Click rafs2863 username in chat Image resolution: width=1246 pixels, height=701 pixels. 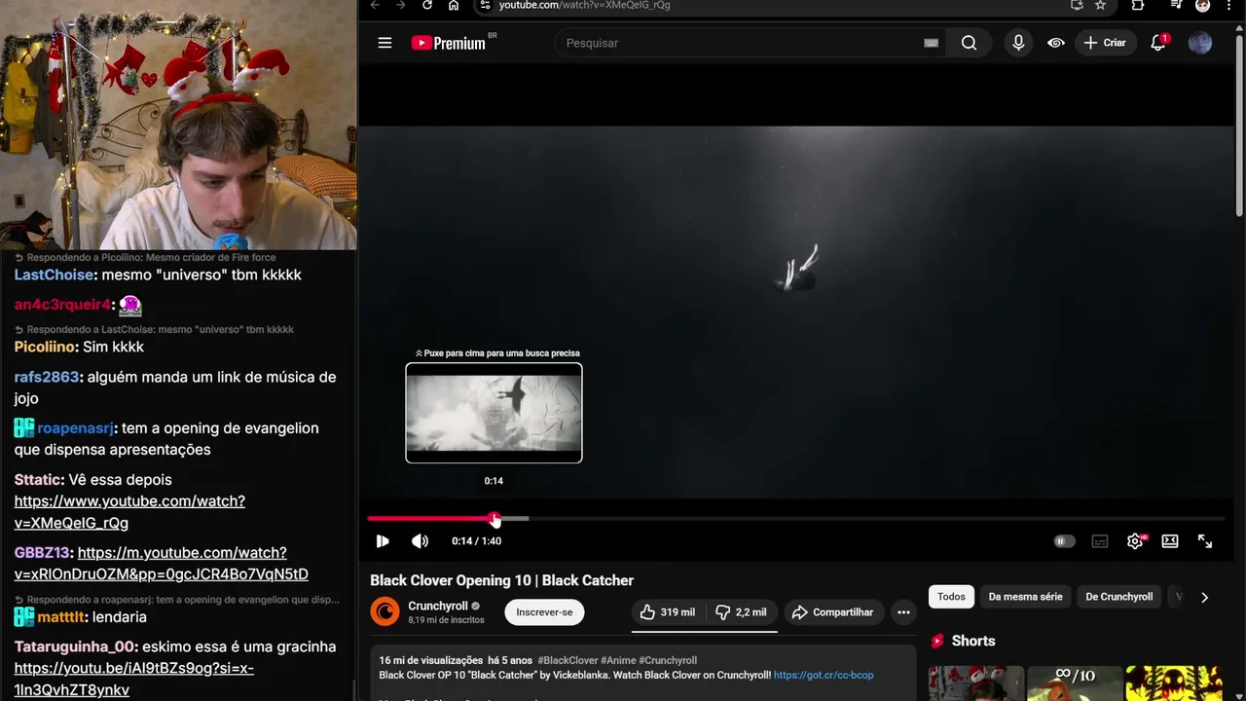click(47, 378)
